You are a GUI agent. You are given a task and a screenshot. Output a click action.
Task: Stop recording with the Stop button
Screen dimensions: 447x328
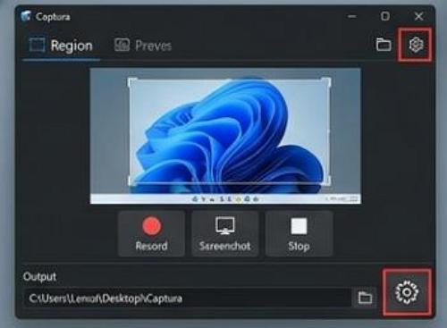(x=299, y=234)
